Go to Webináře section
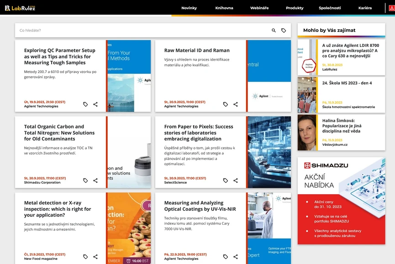The image size is (395, 264). click(x=259, y=8)
